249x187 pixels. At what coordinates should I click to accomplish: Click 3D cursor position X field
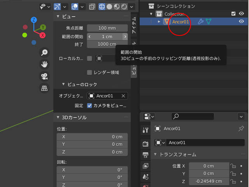pyautogui.click(x=92, y=137)
